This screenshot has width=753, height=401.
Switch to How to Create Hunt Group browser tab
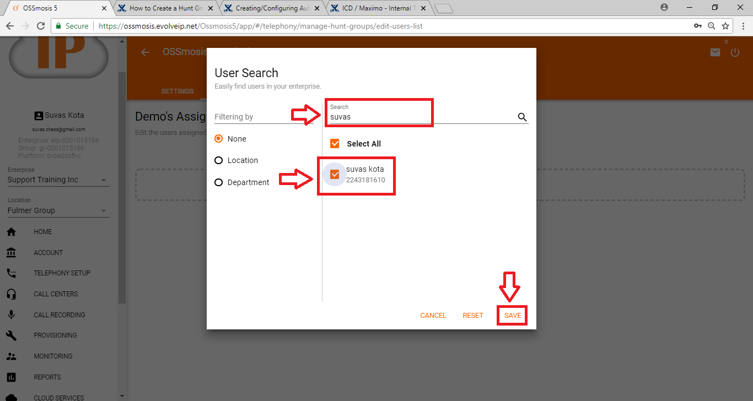click(x=165, y=8)
